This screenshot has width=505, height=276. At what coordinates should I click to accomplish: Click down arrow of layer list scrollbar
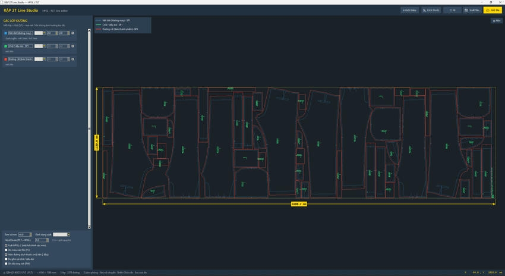point(89,227)
